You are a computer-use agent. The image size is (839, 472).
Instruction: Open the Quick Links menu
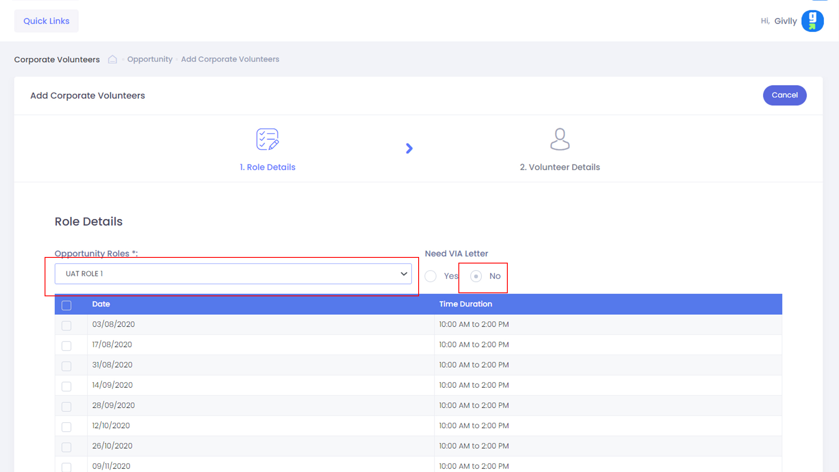46,21
